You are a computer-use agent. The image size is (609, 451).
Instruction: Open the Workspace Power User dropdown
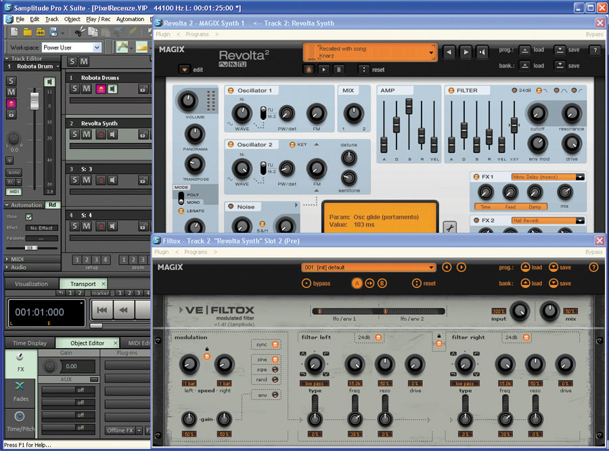coord(97,47)
